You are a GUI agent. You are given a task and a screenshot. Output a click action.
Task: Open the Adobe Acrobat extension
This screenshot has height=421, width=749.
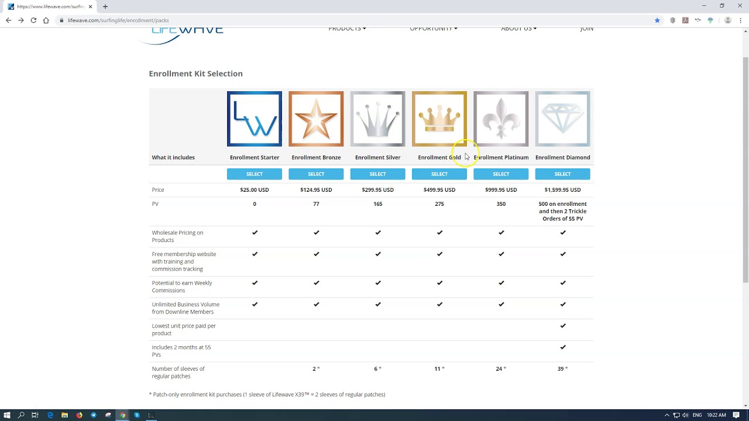pyautogui.click(x=685, y=20)
